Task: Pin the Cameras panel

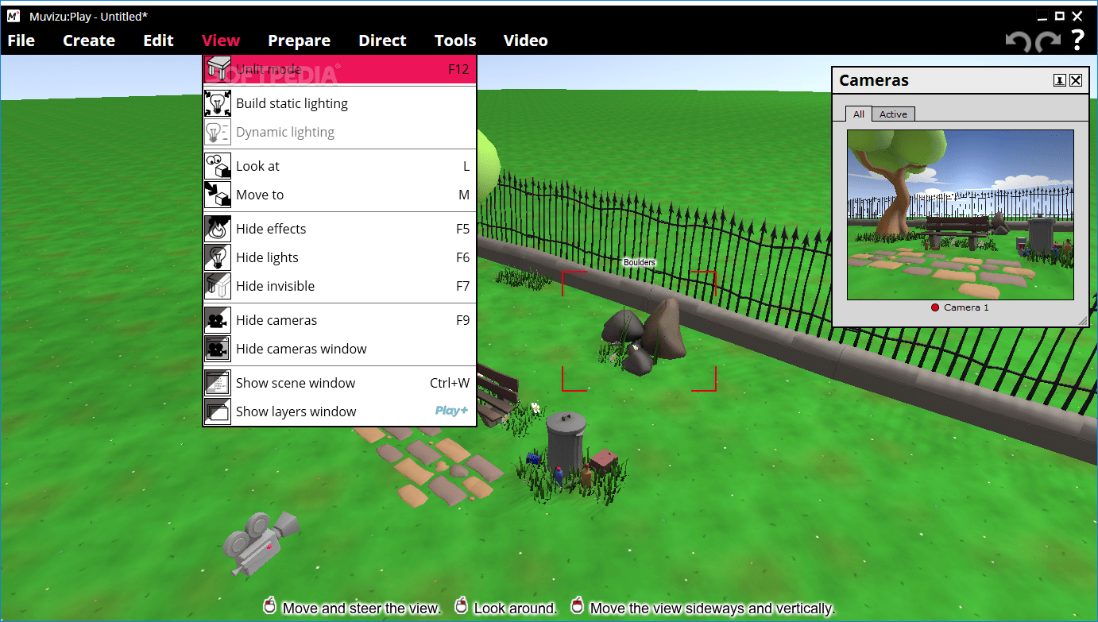Action: click(1060, 80)
